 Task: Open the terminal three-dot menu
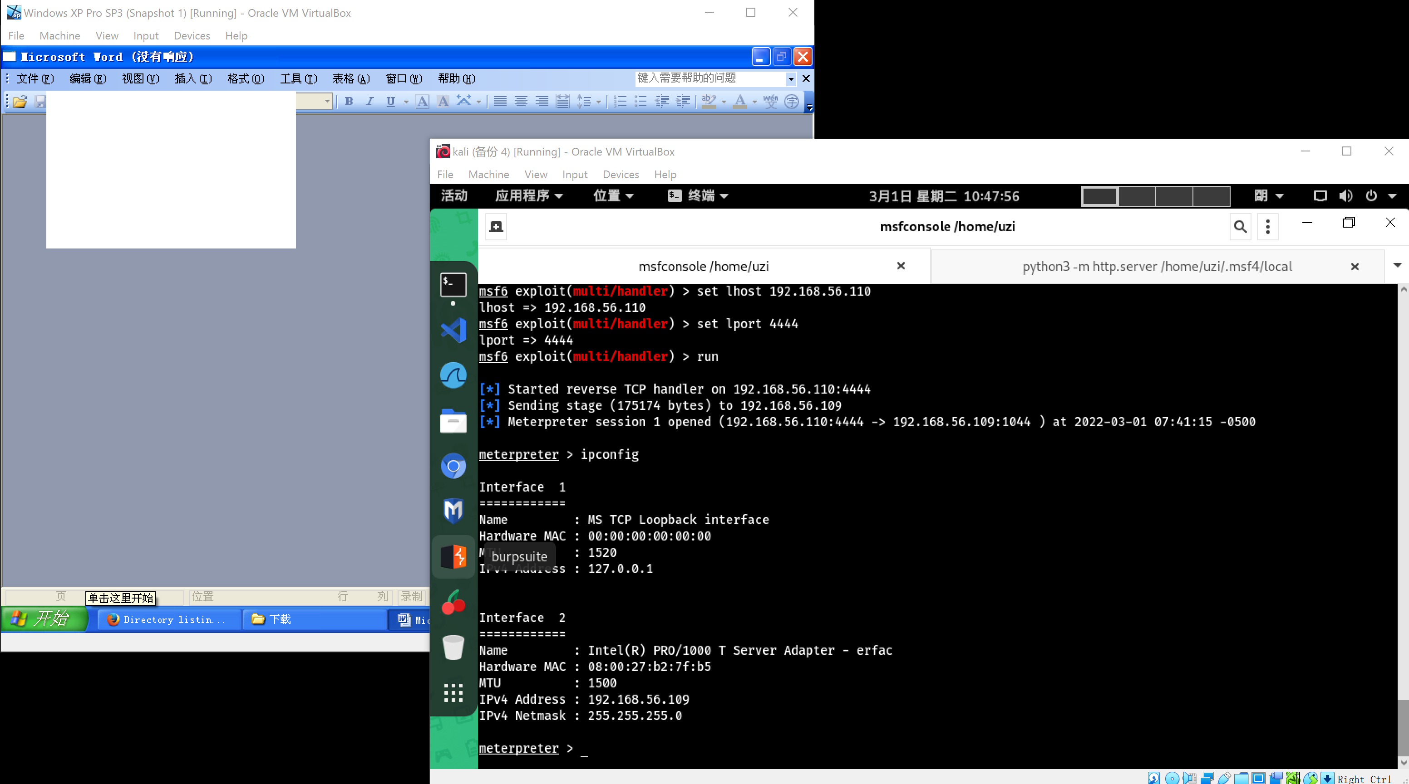tap(1267, 226)
